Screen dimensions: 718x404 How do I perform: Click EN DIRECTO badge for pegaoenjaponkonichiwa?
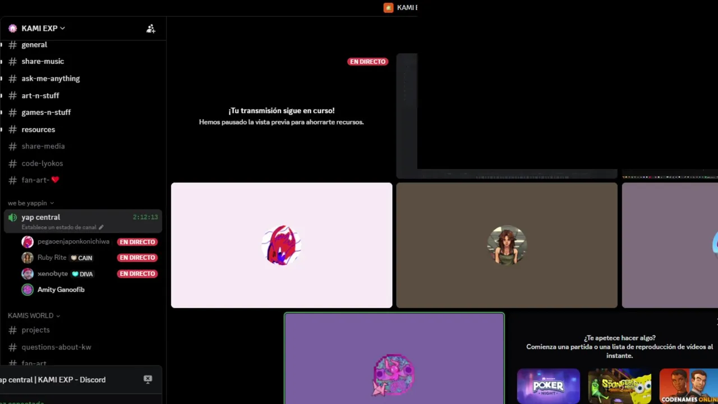point(137,242)
